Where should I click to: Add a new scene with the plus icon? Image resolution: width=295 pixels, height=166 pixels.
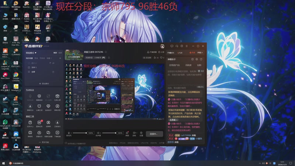point(60,58)
